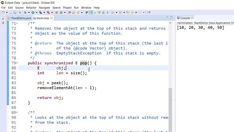Click the Last Edit Location icon
Viewport: 234px width, 132px height.
click(128, 12)
